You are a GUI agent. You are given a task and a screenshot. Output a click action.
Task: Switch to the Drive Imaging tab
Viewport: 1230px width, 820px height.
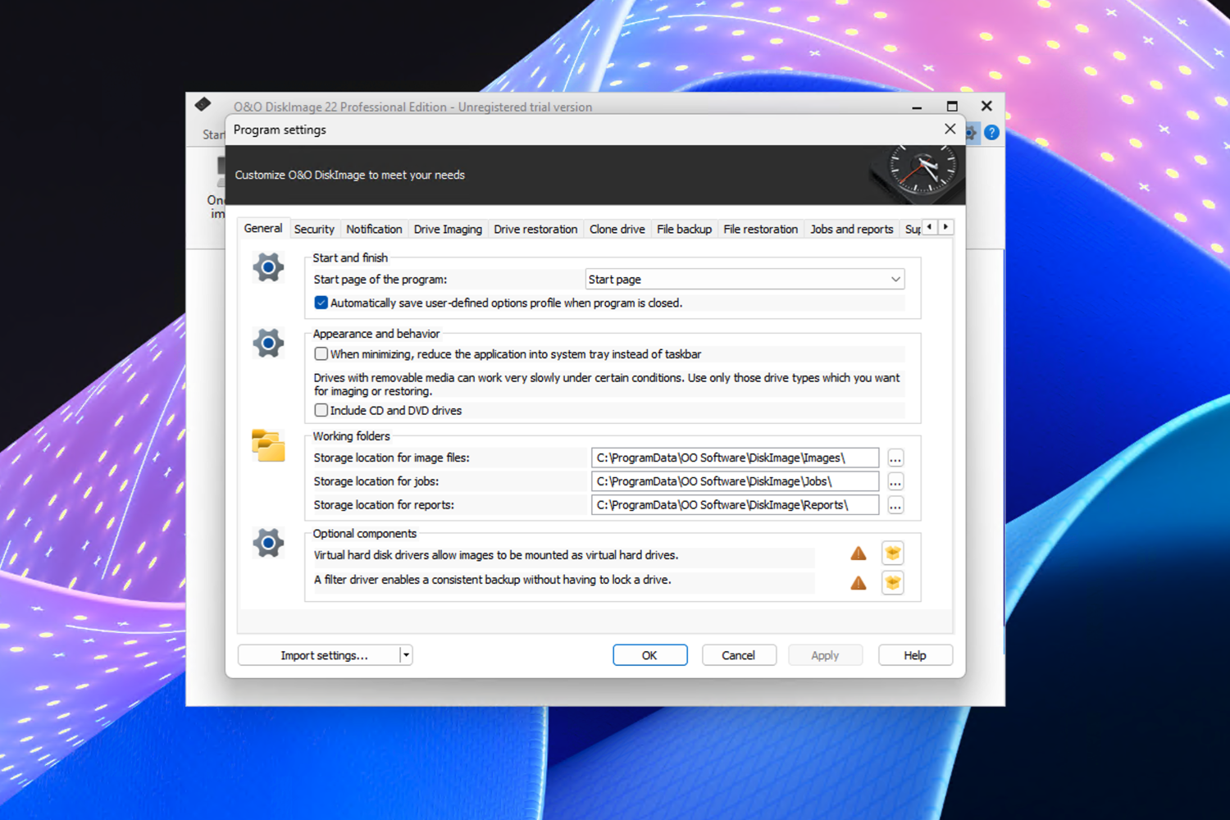coord(448,230)
